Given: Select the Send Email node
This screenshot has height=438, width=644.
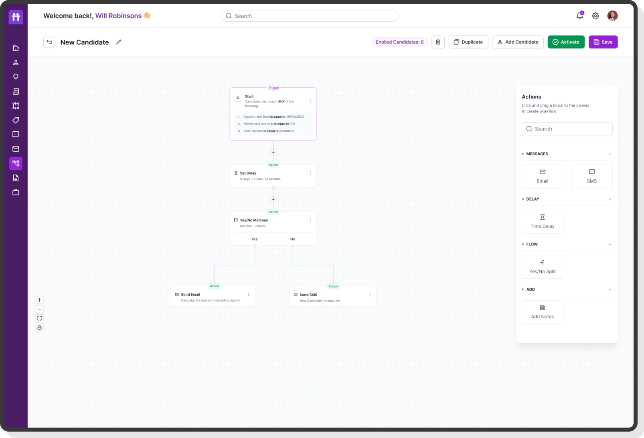Looking at the screenshot, I should tap(213, 297).
